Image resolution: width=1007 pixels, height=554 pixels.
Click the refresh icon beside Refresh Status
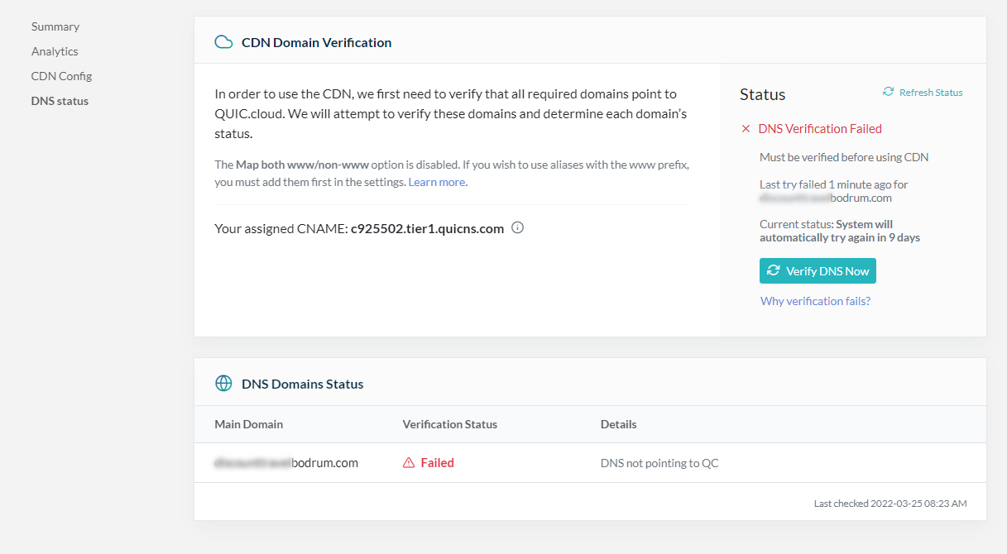click(x=889, y=92)
